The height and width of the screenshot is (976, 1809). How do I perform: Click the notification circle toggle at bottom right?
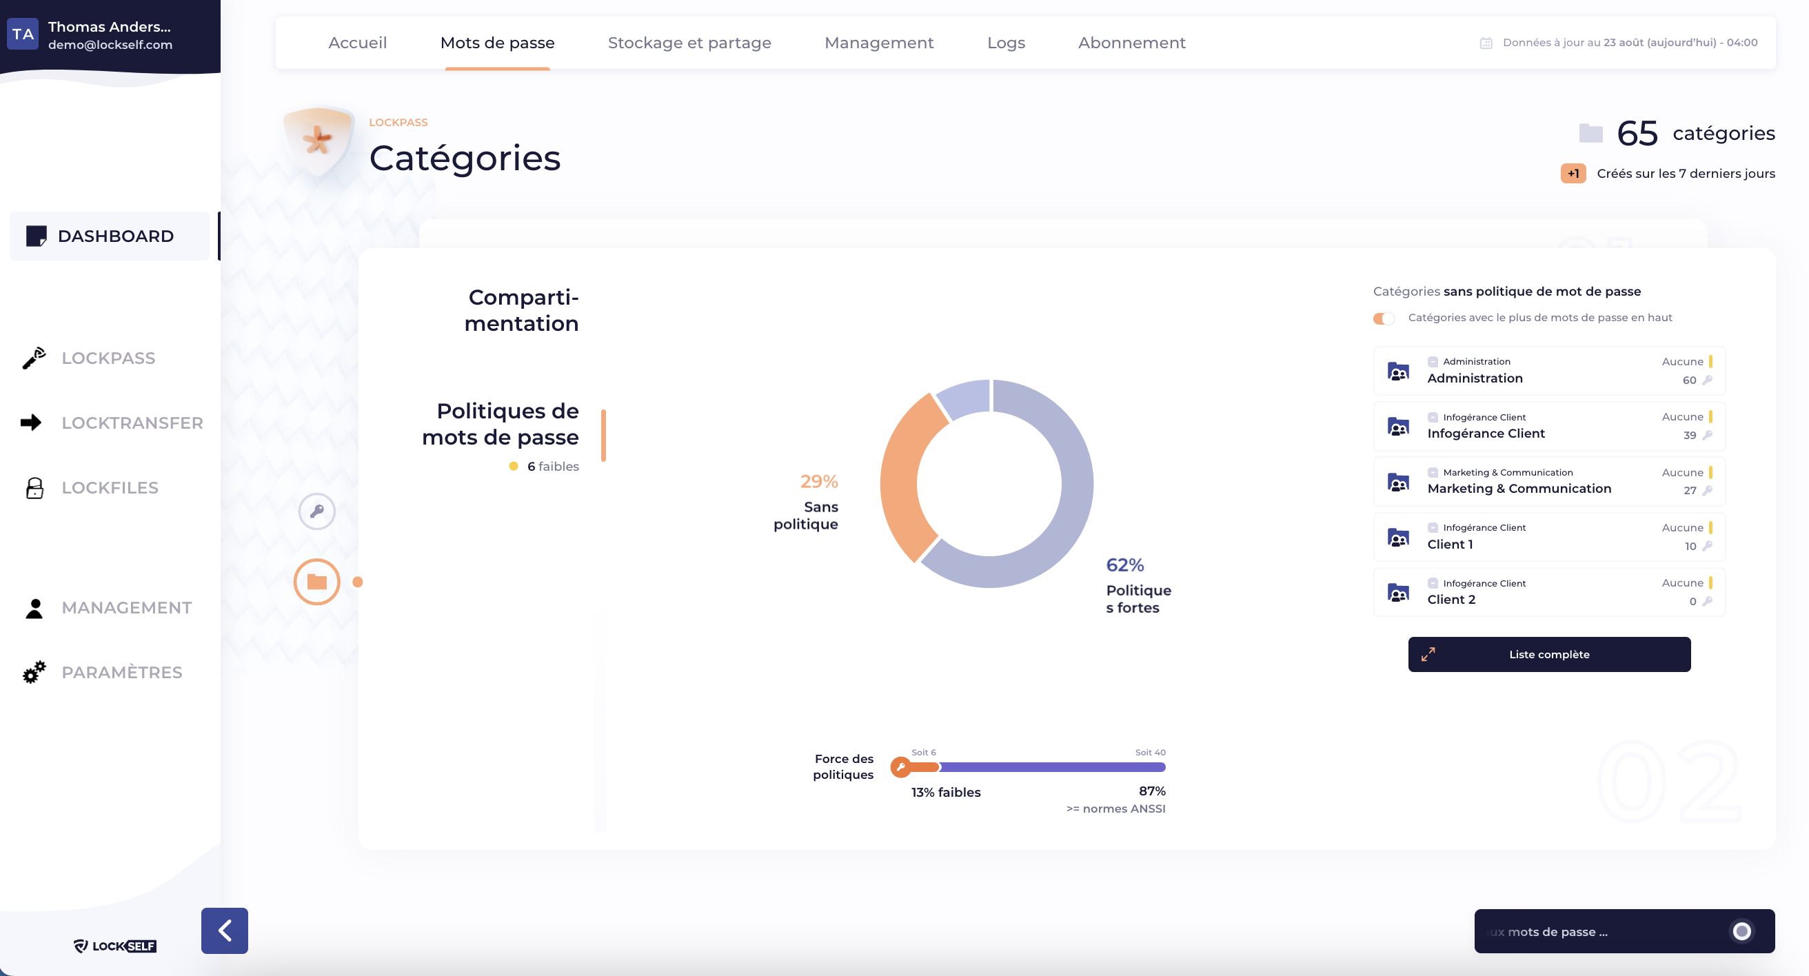pos(1741,931)
